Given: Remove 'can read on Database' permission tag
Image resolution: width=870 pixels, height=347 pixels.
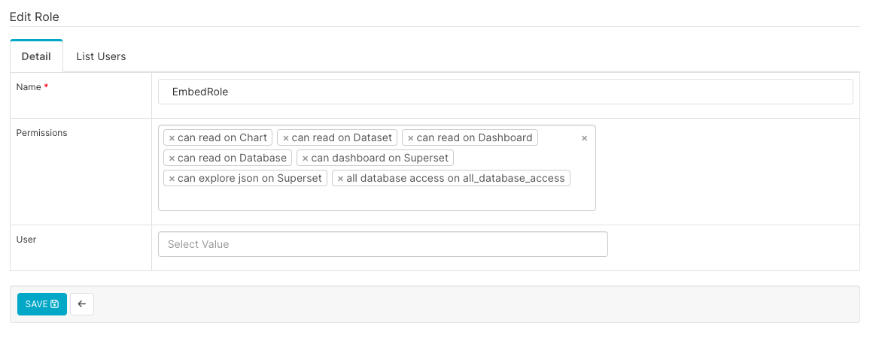Looking at the screenshot, I should (172, 158).
